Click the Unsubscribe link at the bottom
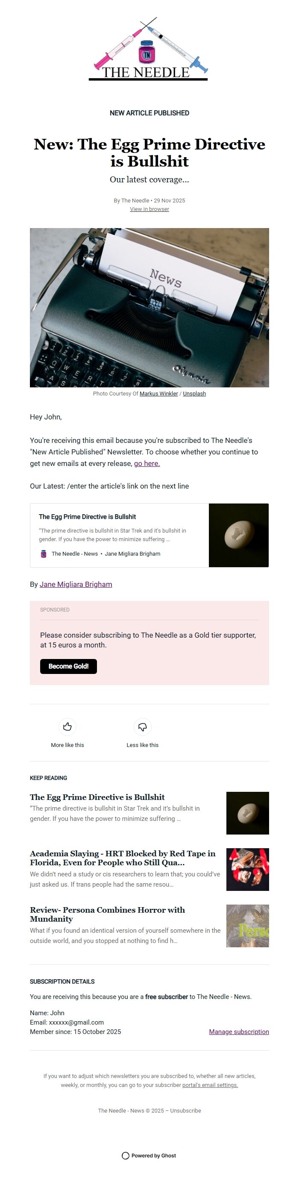 point(186,1110)
